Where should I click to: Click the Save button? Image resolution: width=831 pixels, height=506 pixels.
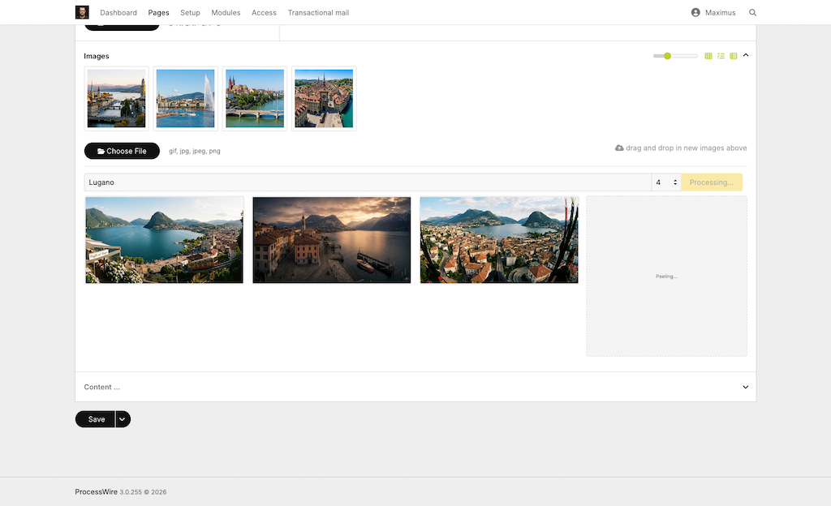[x=96, y=419]
